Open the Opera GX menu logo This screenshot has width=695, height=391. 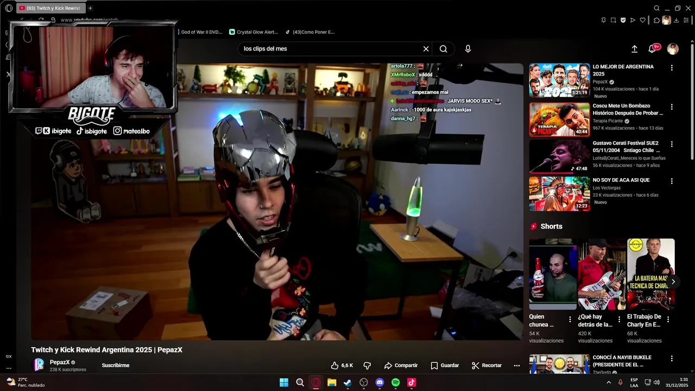coord(9,8)
